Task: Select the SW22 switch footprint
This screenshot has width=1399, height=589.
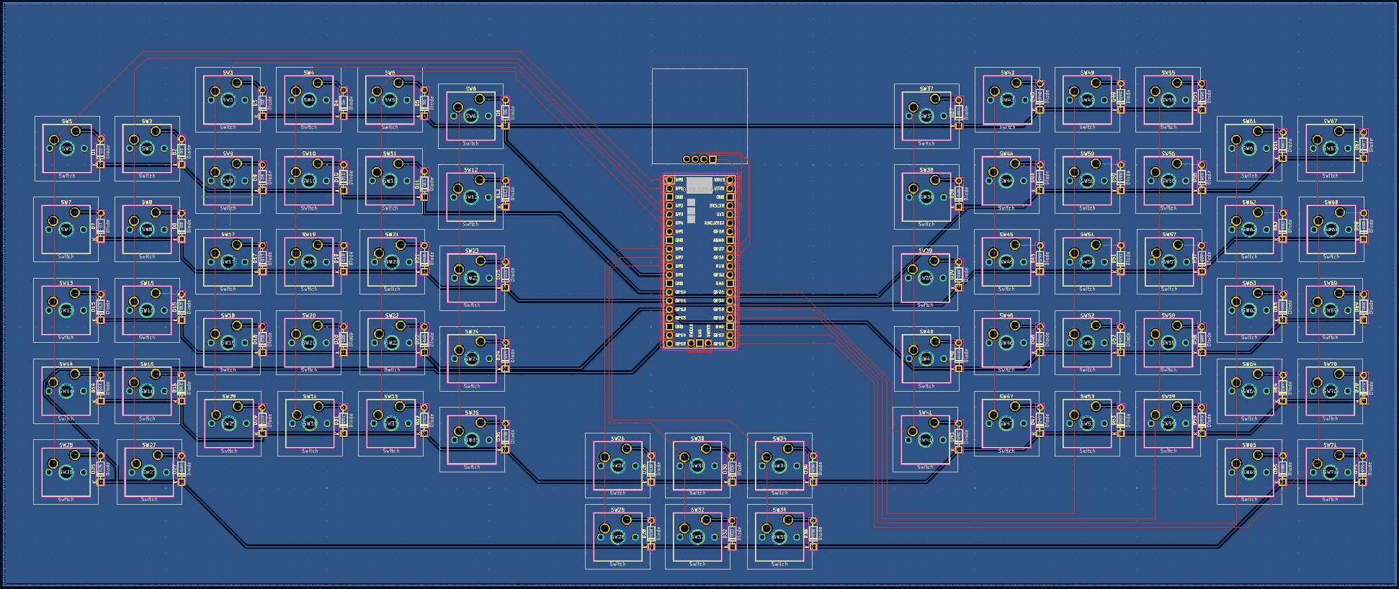Action: click(392, 343)
